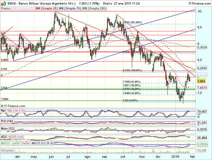Click the MACD value tag 0,0806

point(203,143)
